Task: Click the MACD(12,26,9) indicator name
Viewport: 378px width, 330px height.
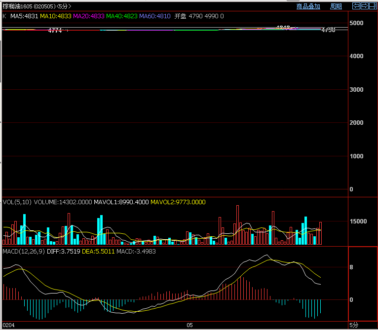Action: coord(24,252)
